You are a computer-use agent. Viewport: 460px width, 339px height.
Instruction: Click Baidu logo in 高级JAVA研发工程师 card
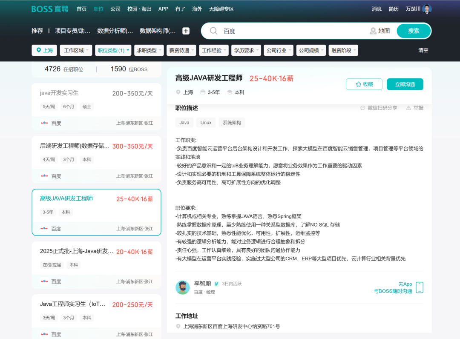point(44,228)
